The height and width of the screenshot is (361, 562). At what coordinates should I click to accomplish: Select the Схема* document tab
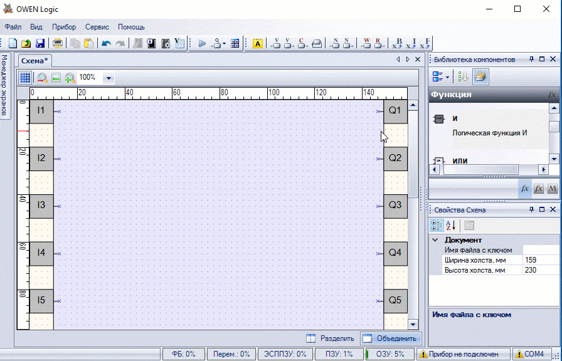coord(34,60)
